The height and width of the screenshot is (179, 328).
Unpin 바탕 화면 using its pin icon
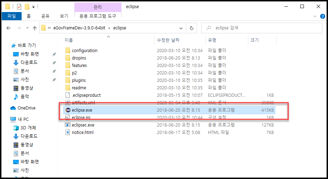click(54, 54)
